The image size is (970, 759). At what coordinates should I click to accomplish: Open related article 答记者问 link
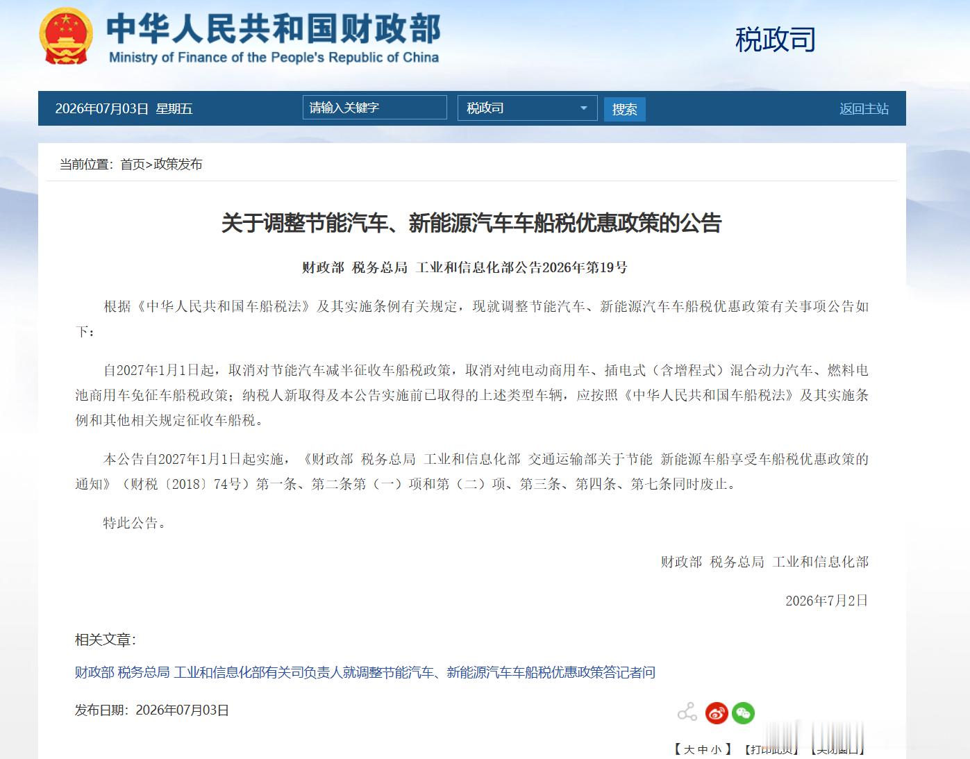coord(365,672)
